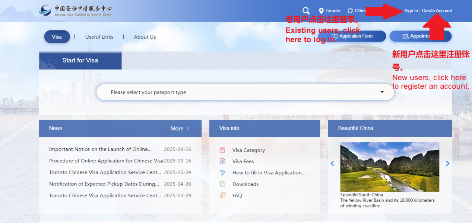Click the switch-center icon beside Other
This screenshot has height=223, width=472.
[x=350, y=11]
